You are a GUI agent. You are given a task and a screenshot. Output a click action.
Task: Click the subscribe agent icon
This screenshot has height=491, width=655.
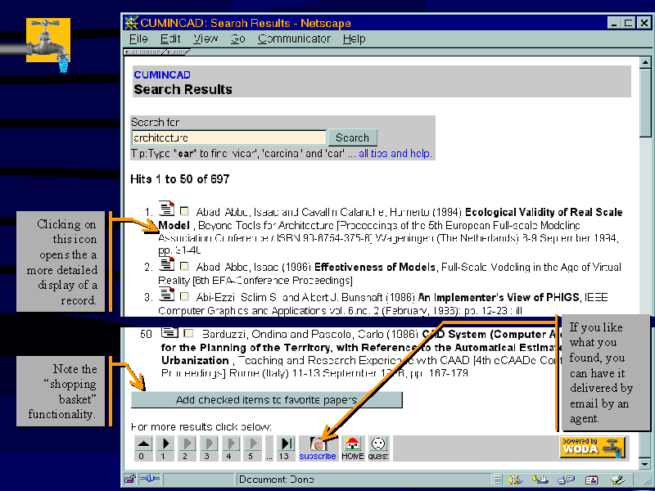click(318, 448)
